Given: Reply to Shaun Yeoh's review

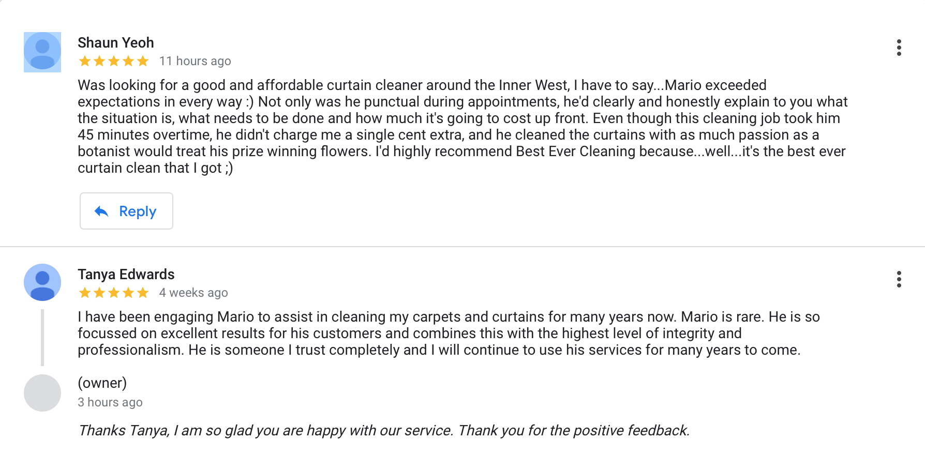Looking at the screenshot, I should click(126, 211).
